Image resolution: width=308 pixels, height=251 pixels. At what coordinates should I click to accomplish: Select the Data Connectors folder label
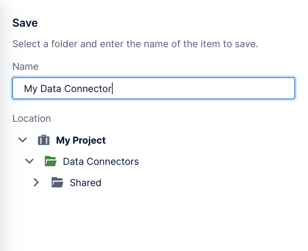coord(101,162)
